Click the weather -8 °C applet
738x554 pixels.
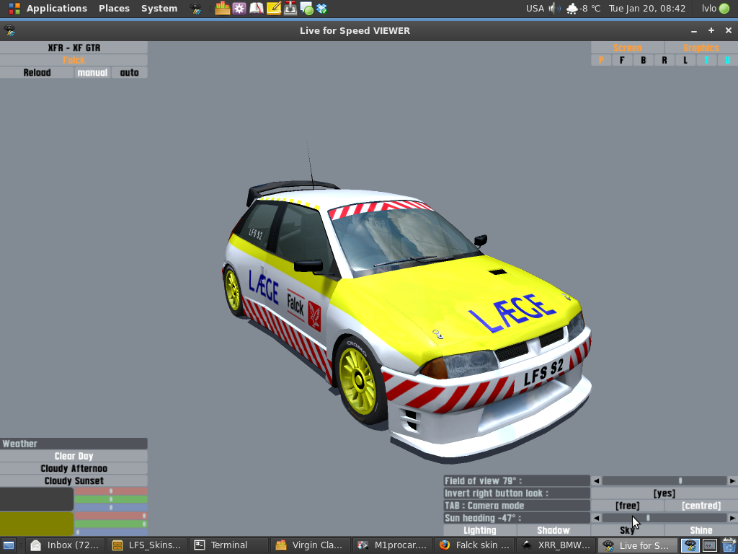tap(583, 9)
